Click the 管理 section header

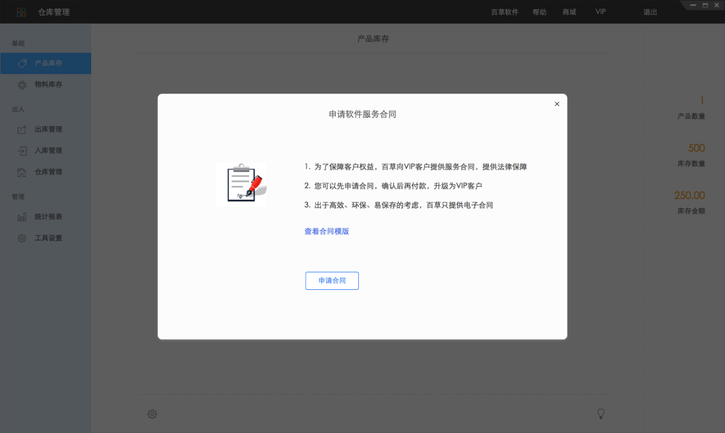click(x=18, y=197)
